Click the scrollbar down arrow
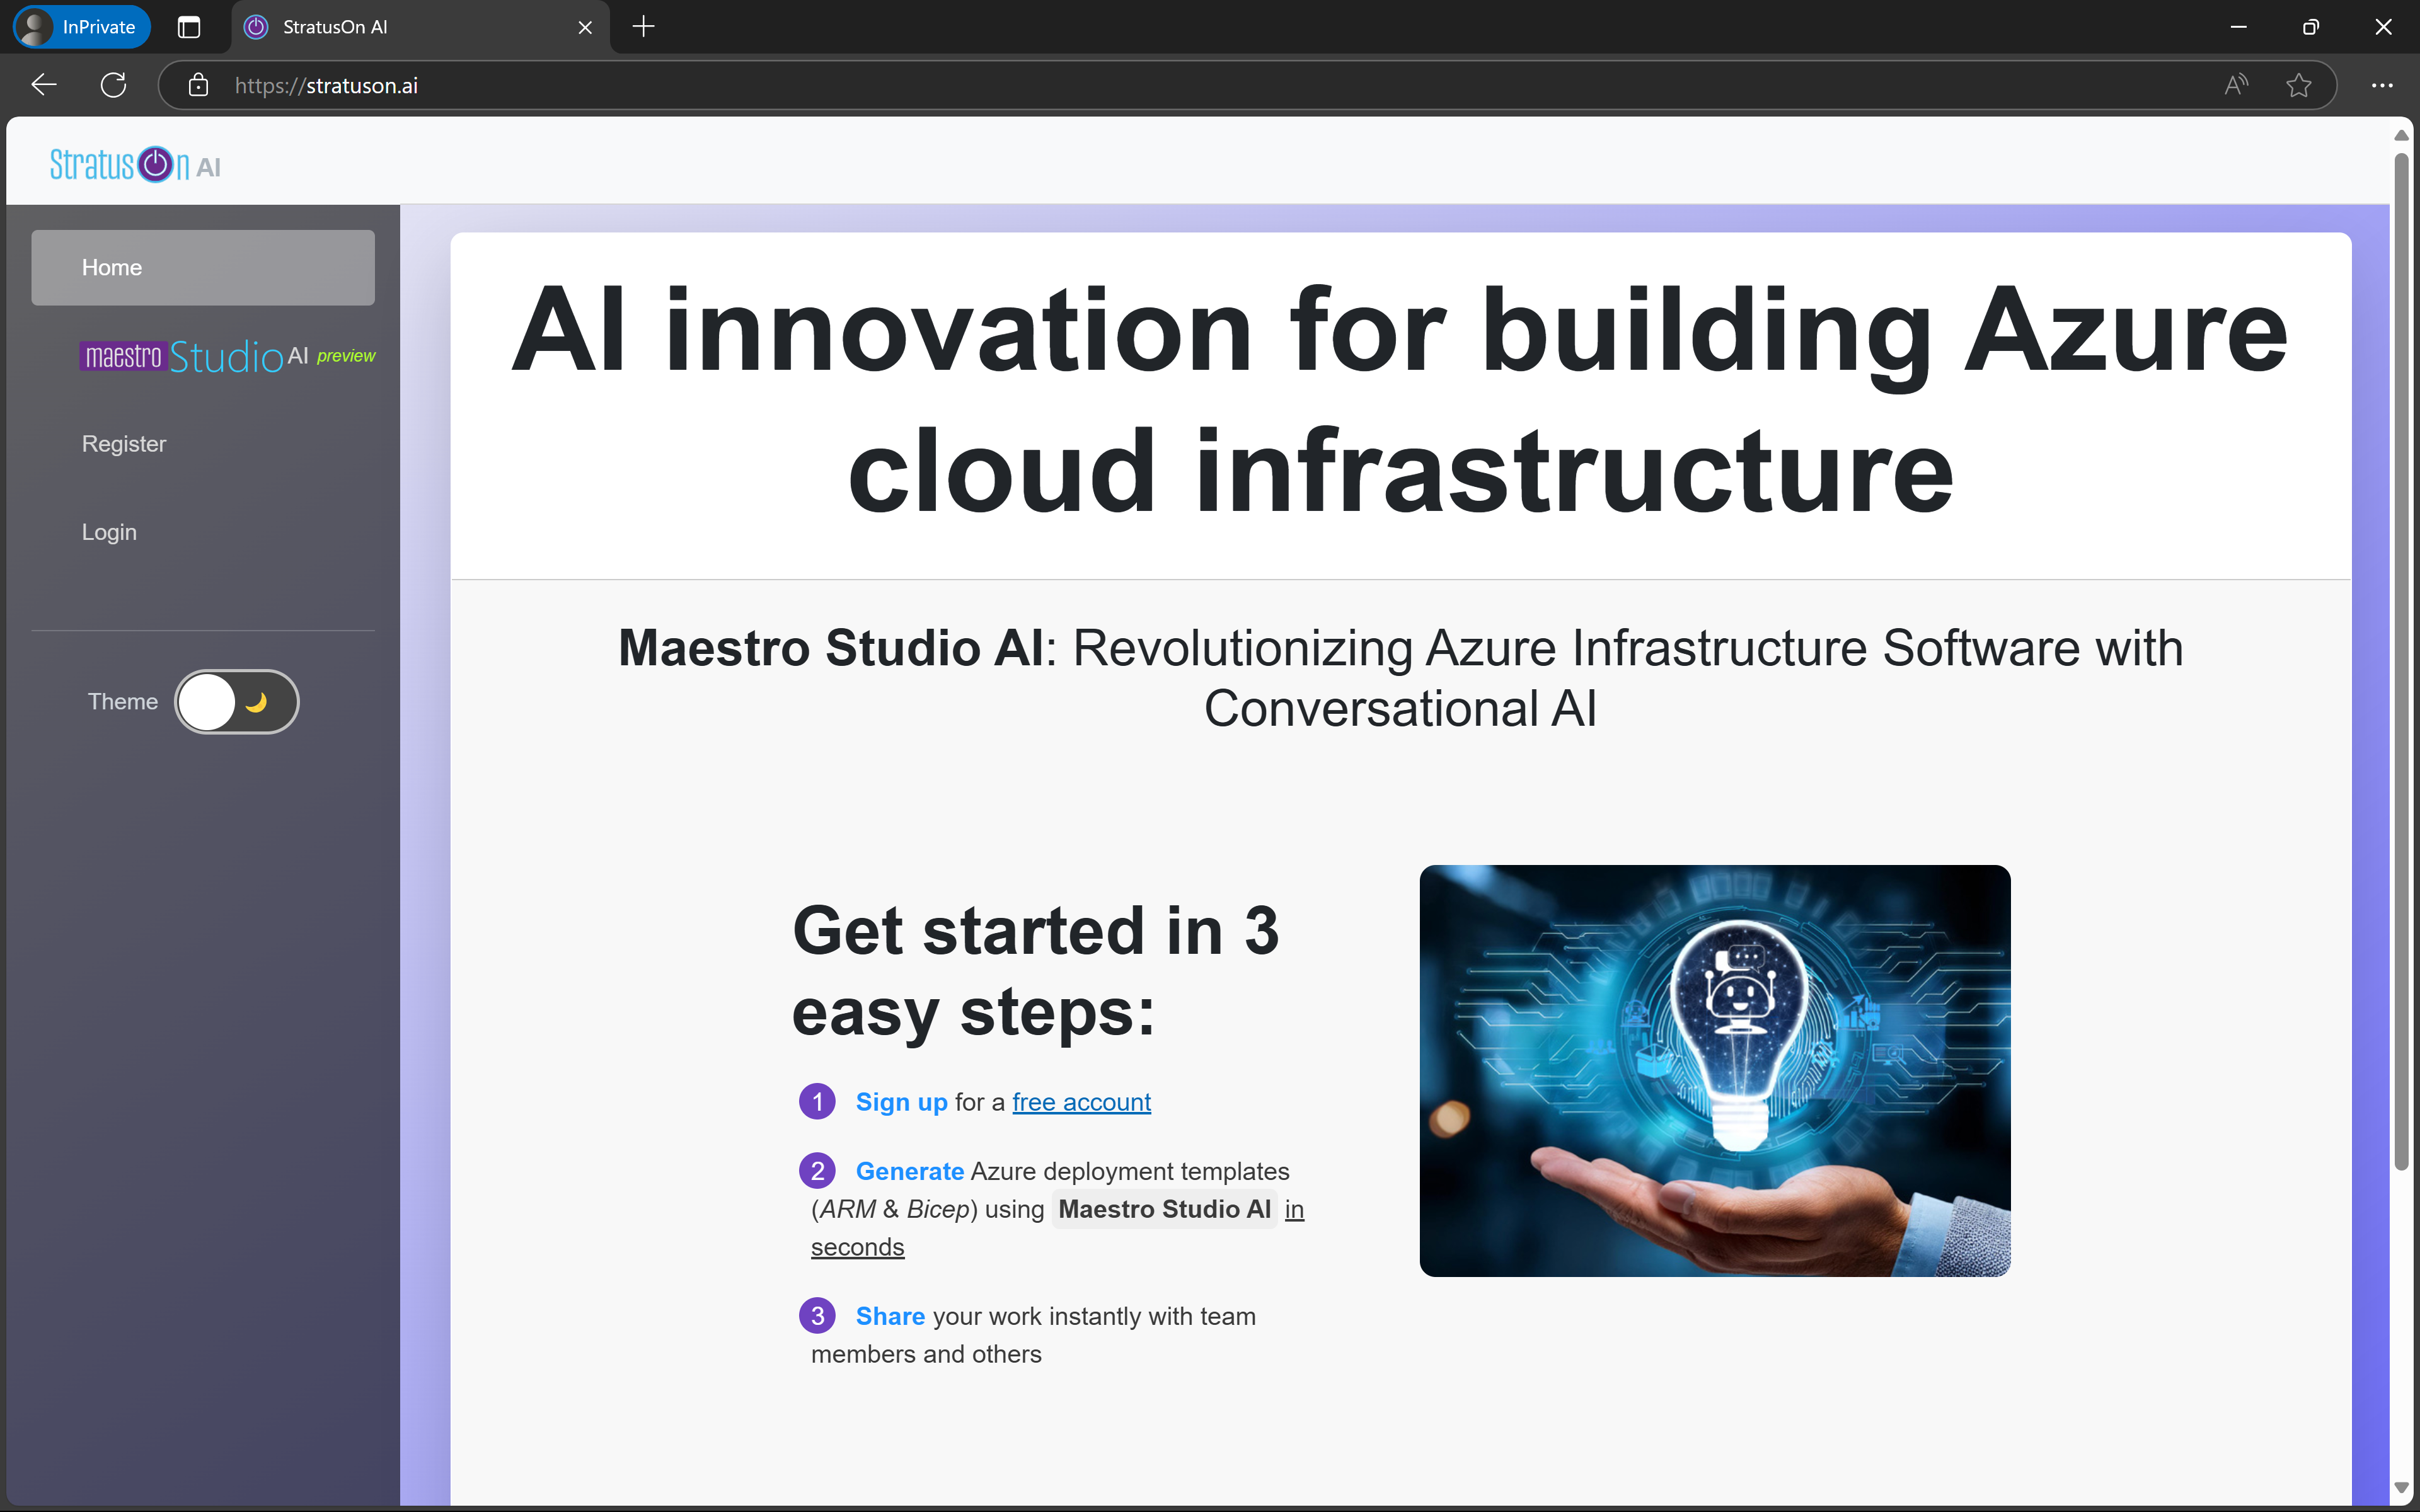This screenshot has width=2420, height=1512. (x=2401, y=1487)
